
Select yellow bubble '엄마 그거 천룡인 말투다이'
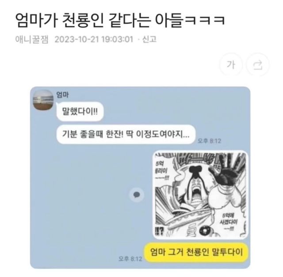coord(196,252)
